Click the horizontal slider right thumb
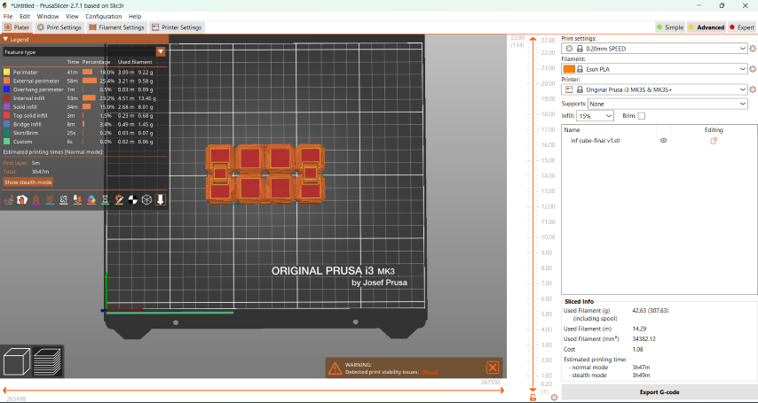This screenshot has height=403, width=758. (501, 390)
